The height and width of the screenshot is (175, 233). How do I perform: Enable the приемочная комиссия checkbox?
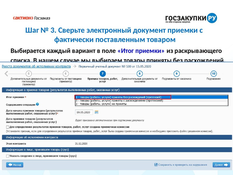(x=8, y=127)
